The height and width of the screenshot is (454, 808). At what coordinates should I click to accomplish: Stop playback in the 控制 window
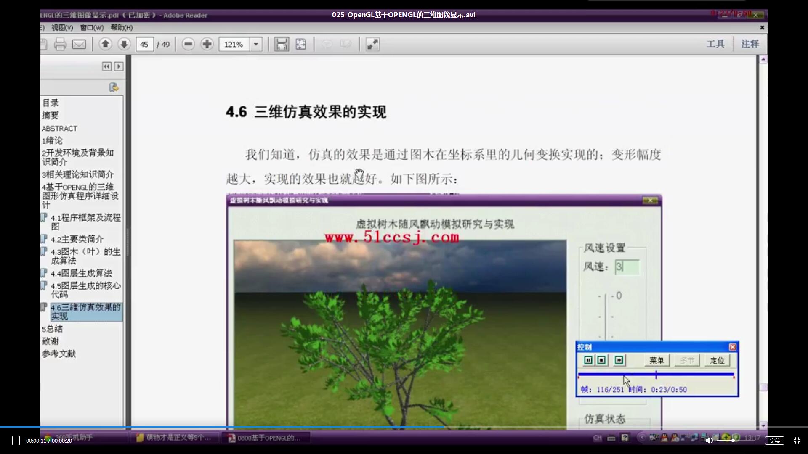(602, 360)
